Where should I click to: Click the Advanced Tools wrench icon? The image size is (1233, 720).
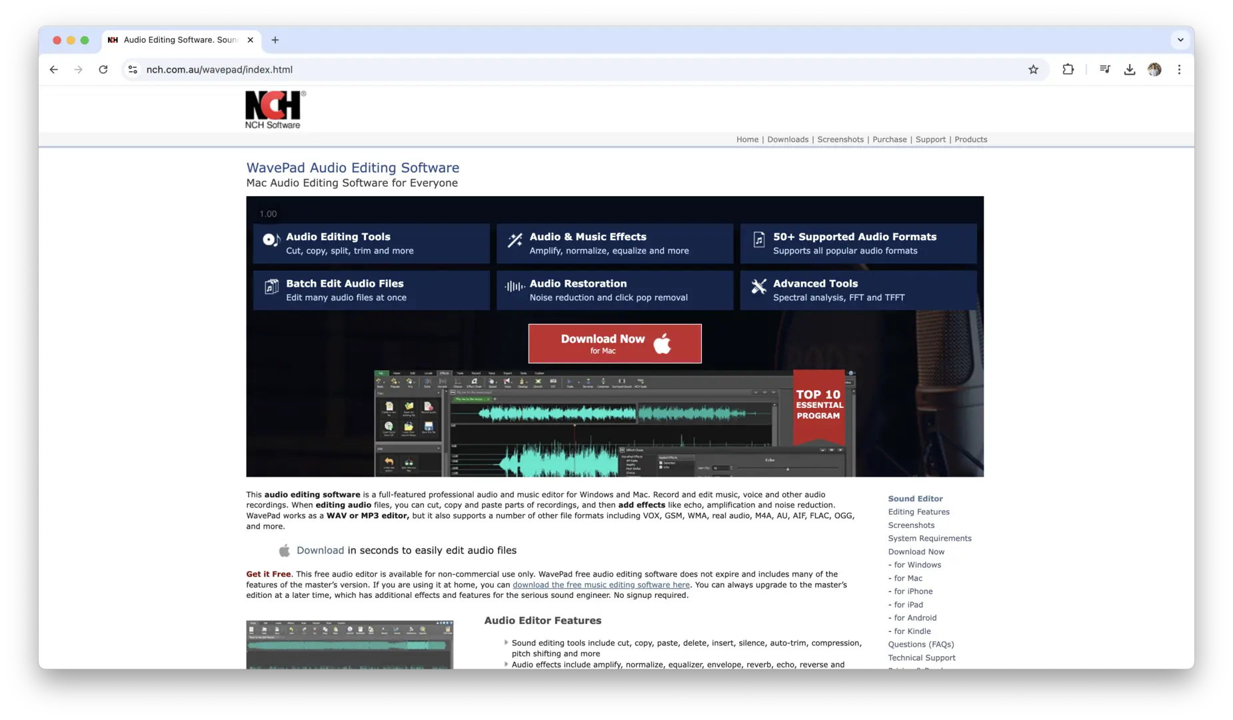758,287
